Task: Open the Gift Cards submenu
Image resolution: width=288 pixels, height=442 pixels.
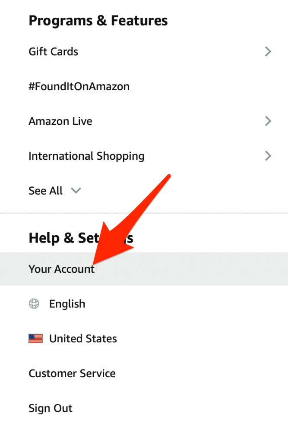Action: click(x=54, y=52)
